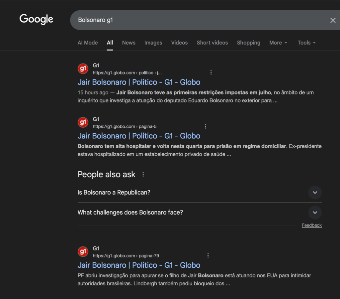Go to the Short videos tab
340x299 pixels.
point(212,43)
